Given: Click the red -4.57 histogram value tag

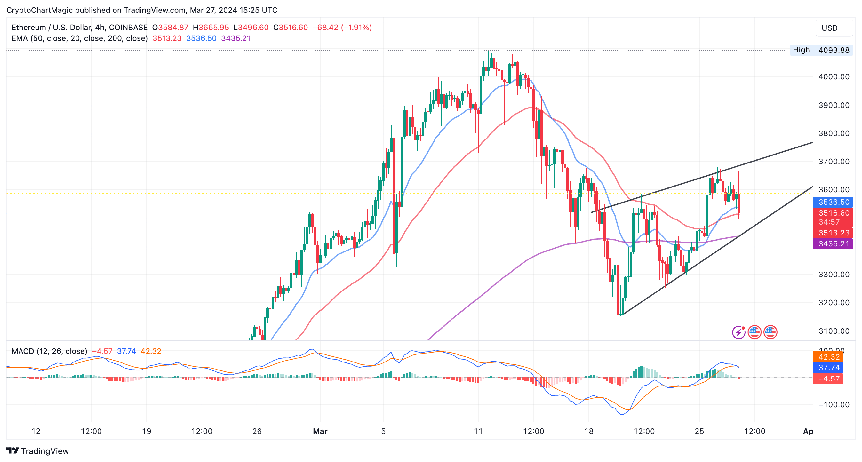Looking at the screenshot, I should pos(828,379).
